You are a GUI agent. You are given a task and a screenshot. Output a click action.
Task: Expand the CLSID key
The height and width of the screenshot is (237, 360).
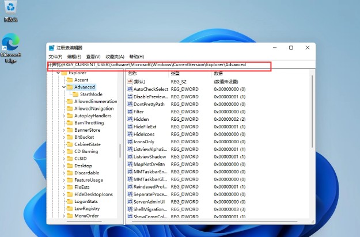pyautogui.click(x=64, y=159)
